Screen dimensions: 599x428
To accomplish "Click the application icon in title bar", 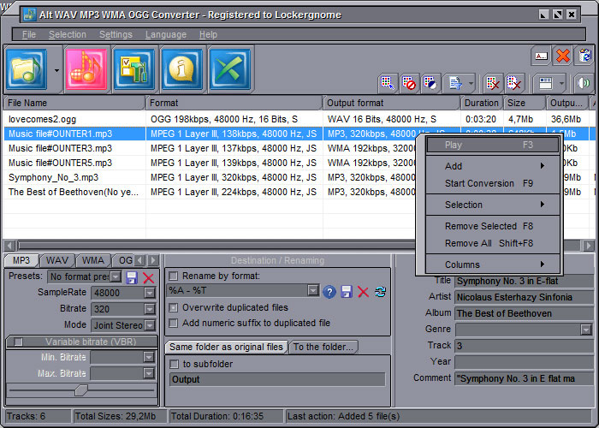I will pyautogui.click(x=29, y=15).
